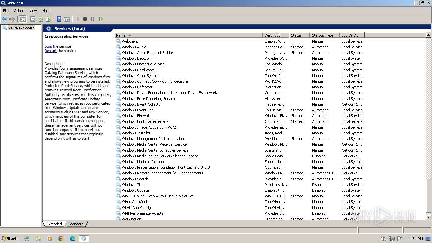
Task: Select the Windows Event Log service
Action: coord(137,110)
